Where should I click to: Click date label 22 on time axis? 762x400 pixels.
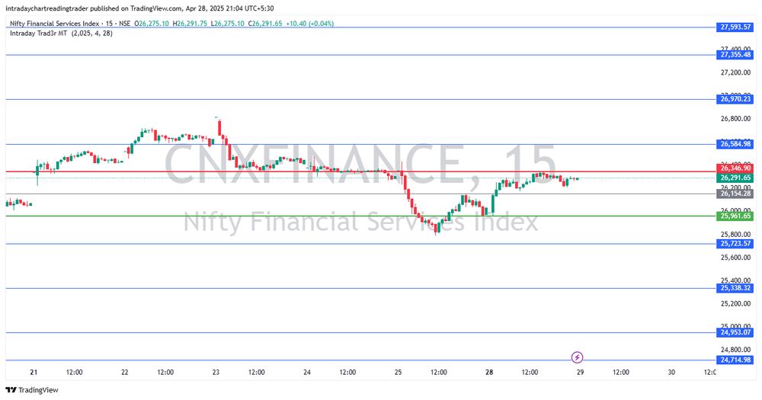(x=125, y=373)
